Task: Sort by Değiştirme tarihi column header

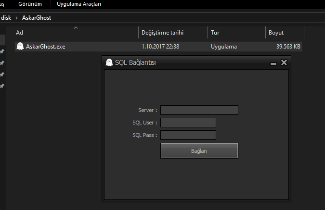Action: 163,33
